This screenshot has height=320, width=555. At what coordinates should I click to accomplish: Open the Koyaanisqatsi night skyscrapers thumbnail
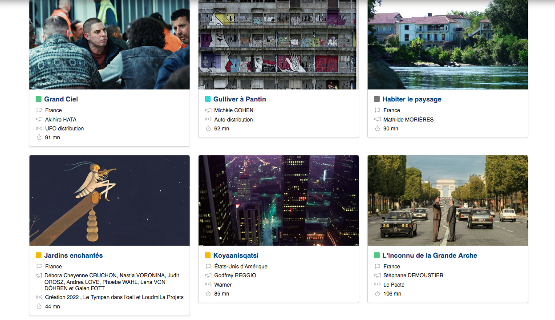[x=279, y=200]
